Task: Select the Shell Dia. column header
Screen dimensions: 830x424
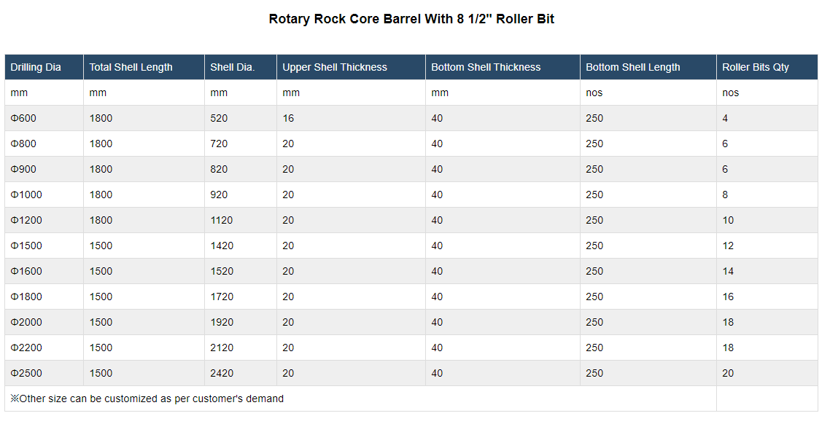Action: [x=240, y=67]
